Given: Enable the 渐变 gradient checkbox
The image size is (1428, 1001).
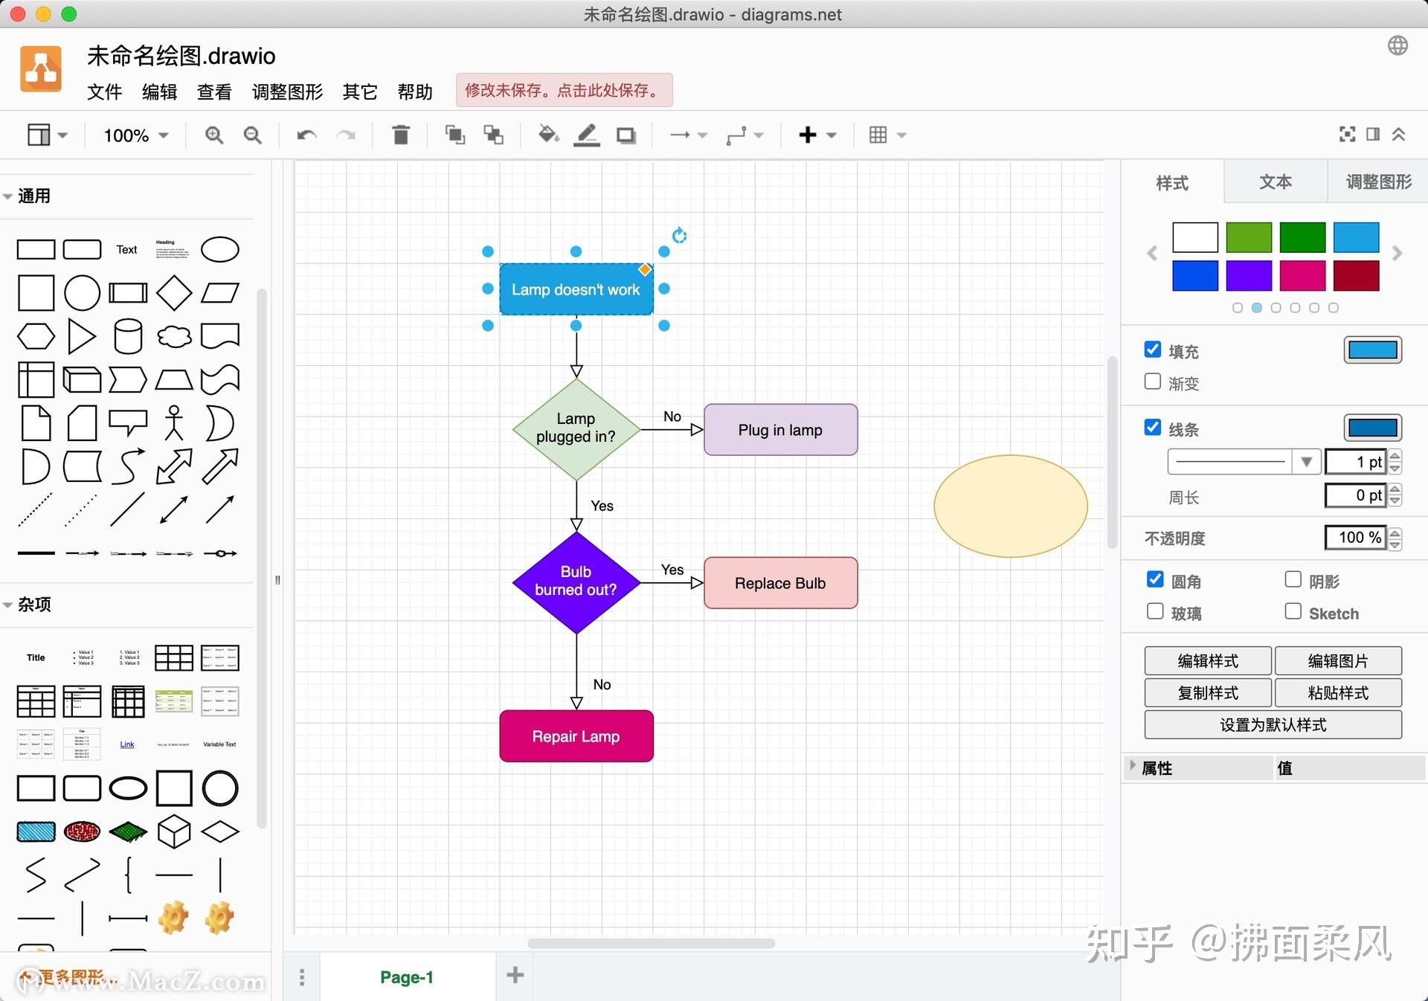Looking at the screenshot, I should tap(1153, 382).
